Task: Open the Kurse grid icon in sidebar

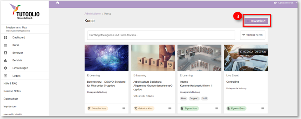Action: click(x=5, y=45)
